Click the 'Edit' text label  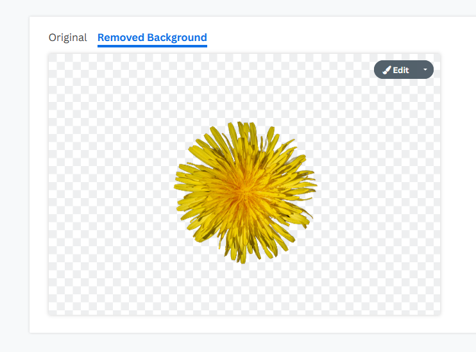click(x=401, y=70)
